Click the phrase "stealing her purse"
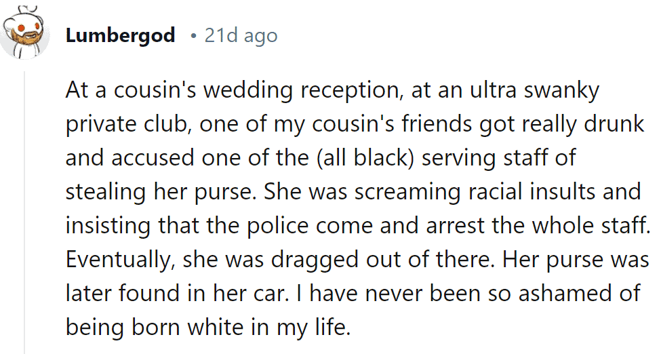Viewport: 661px width, 354px height. 161,193
